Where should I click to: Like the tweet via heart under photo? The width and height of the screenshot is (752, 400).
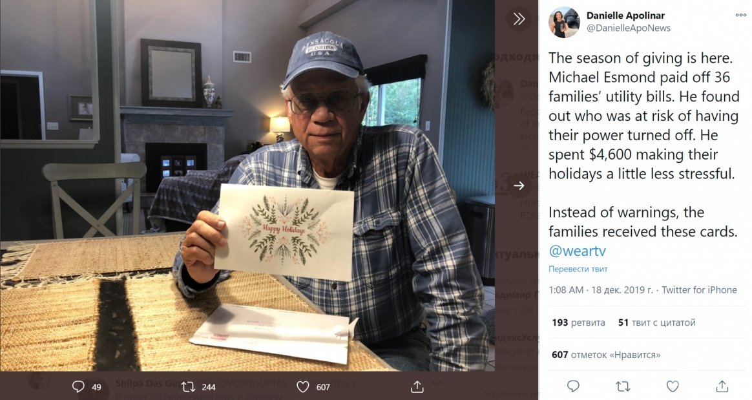pos(302,386)
